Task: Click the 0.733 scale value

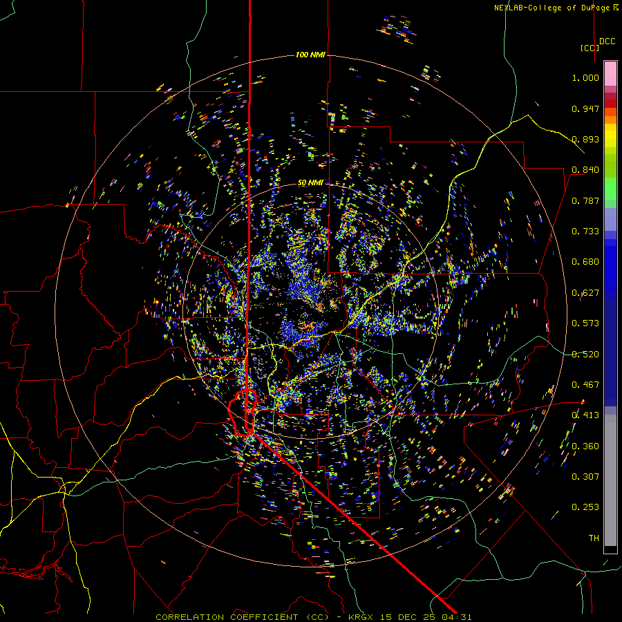Action: [x=585, y=232]
